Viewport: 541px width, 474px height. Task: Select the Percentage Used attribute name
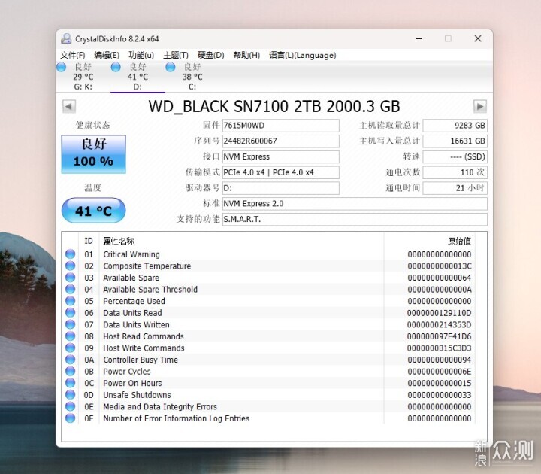134,301
